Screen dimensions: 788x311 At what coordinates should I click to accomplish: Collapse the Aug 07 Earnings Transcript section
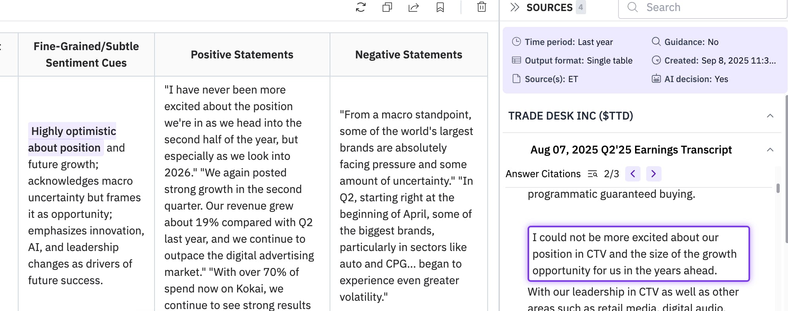pyautogui.click(x=770, y=150)
